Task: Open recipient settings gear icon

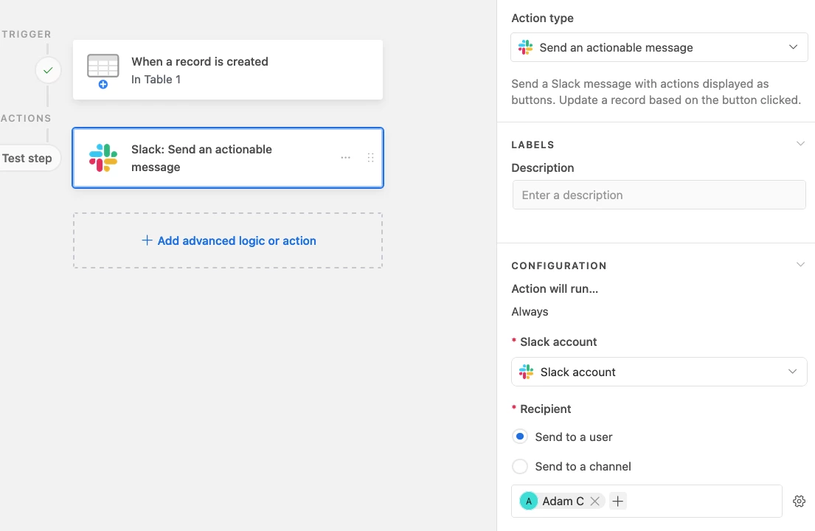Action: (799, 501)
